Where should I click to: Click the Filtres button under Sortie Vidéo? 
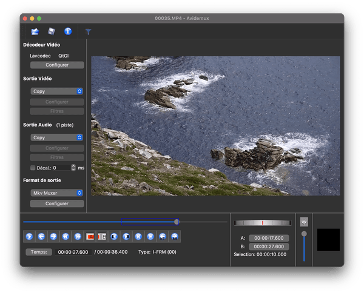pyautogui.click(x=57, y=111)
